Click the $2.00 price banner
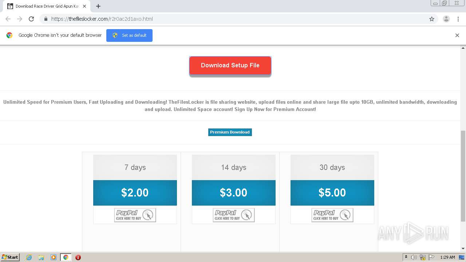The height and width of the screenshot is (262, 466). [x=135, y=193]
